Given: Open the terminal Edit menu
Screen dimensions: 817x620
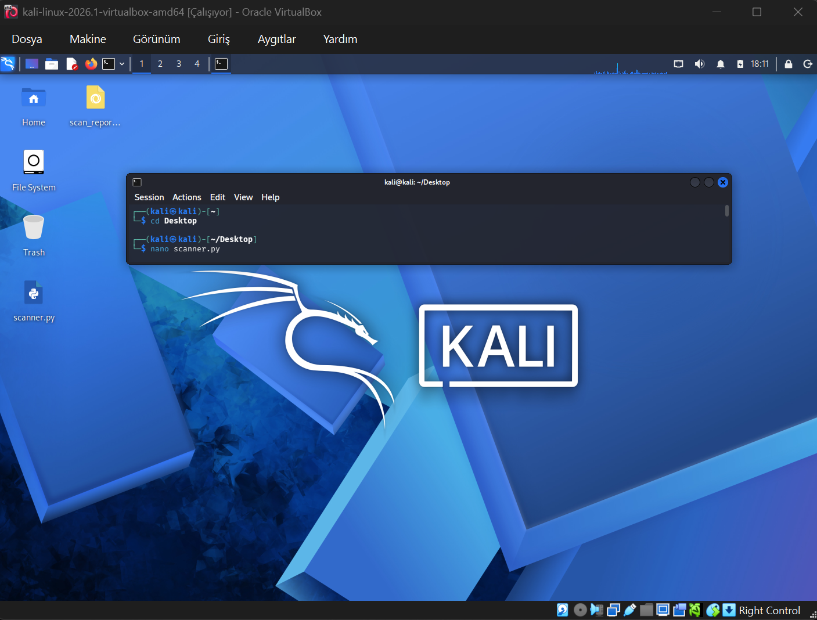Looking at the screenshot, I should tap(218, 197).
